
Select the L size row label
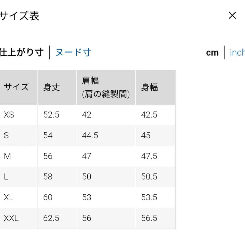click(6, 177)
